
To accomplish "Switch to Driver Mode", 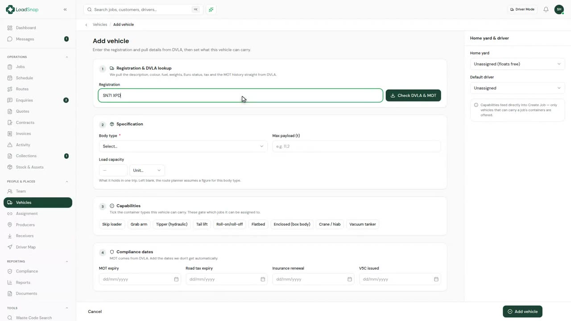I will [x=522, y=9].
